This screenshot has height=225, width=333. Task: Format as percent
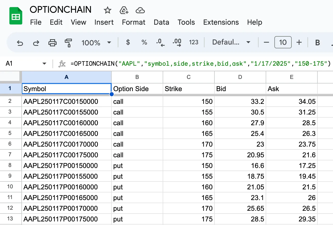144,42
